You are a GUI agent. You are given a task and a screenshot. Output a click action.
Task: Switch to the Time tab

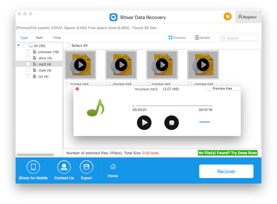(x=57, y=38)
